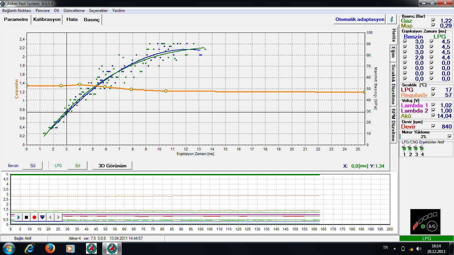Open the Windows Start menu
Image resolution: width=454 pixels, height=255 pixels.
tap(8, 248)
